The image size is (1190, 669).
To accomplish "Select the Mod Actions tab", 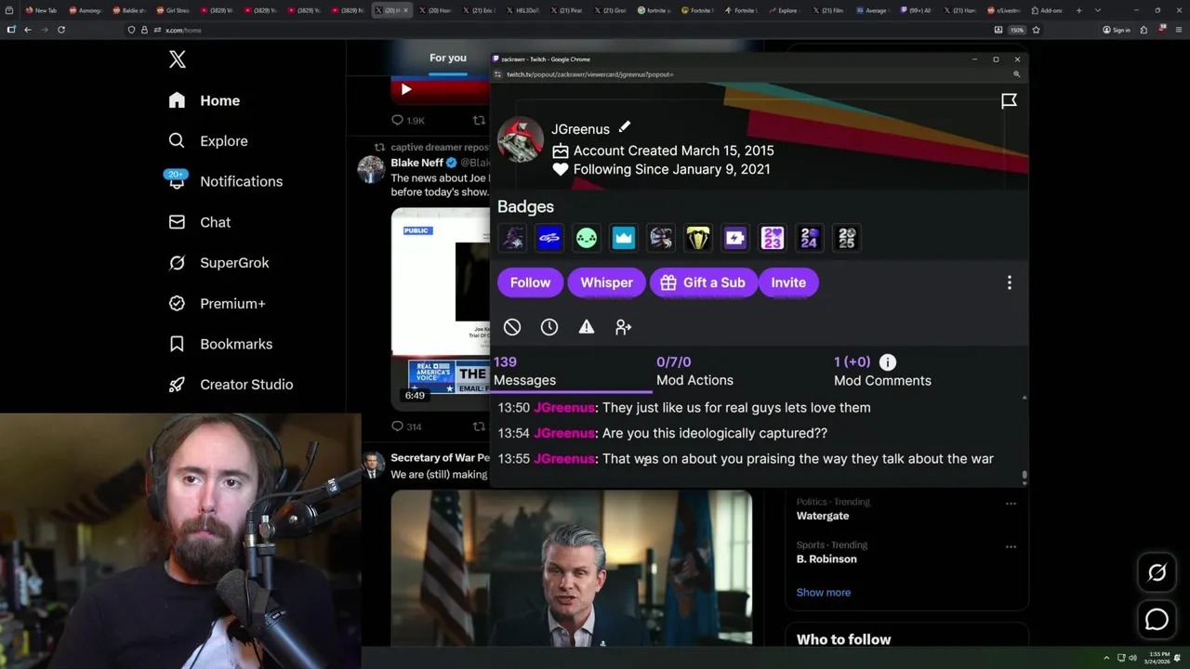I will (x=695, y=371).
